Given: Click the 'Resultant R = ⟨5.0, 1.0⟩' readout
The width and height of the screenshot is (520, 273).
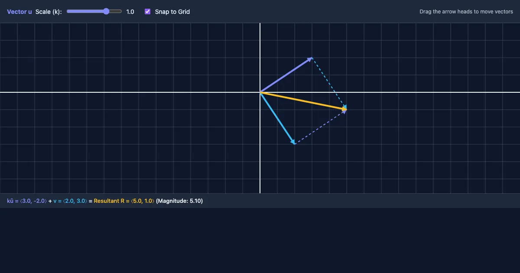Looking at the screenshot, I should tap(124, 201).
